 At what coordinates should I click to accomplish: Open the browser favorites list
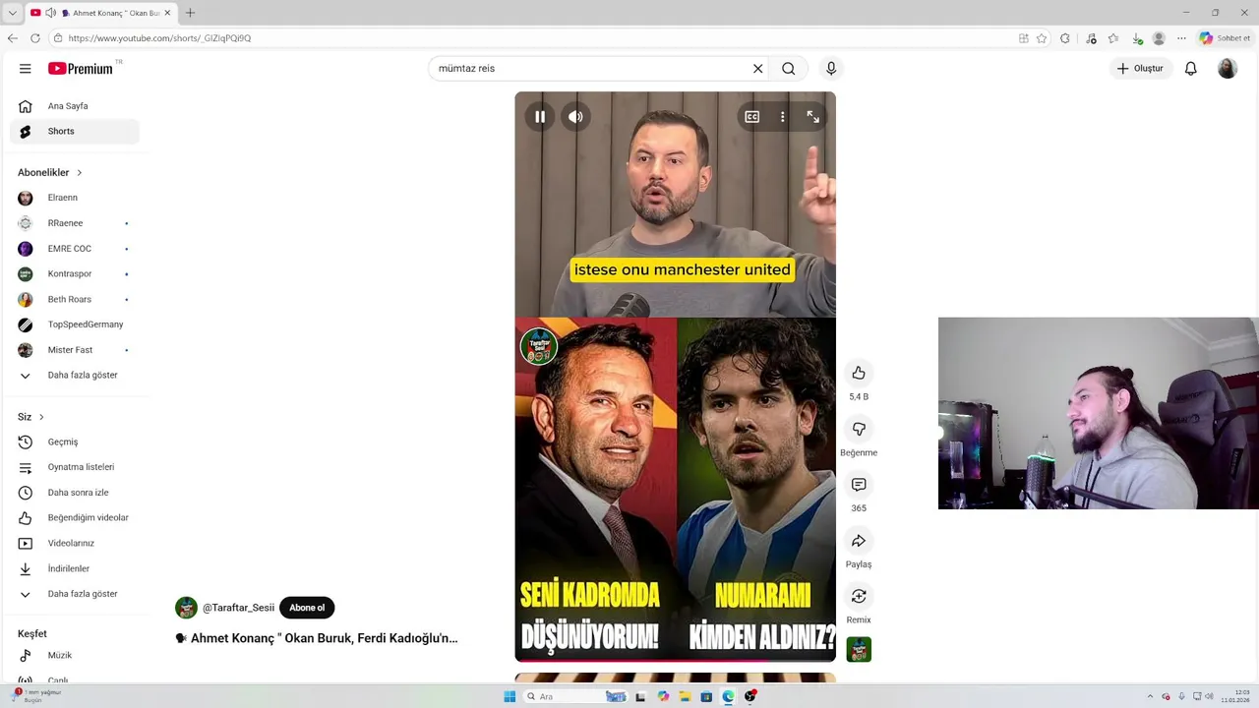[x=1113, y=38]
